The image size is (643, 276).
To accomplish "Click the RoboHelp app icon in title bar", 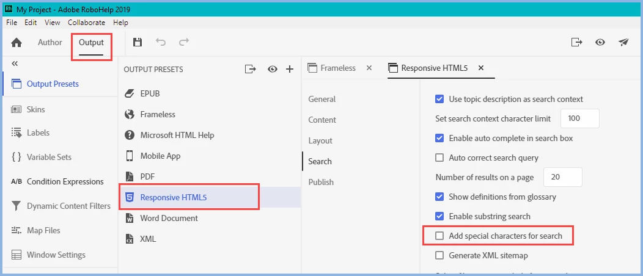I will click(8, 9).
